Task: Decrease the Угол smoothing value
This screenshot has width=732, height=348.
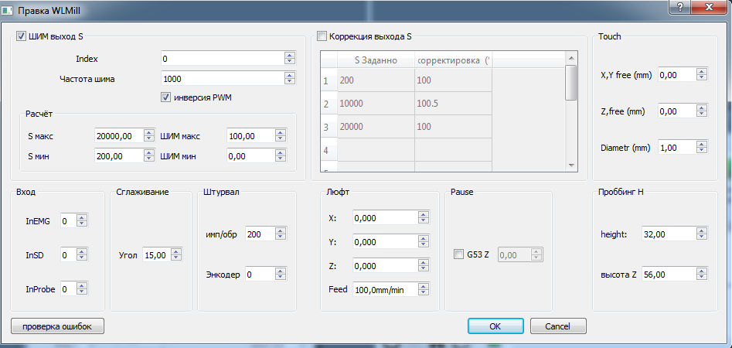Action: click(176, 258)
